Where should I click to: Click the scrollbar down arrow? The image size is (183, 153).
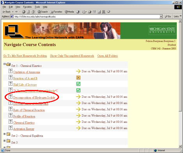(x=180, y=146)
